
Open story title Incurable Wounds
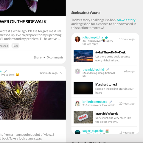(x=107, y=114)
